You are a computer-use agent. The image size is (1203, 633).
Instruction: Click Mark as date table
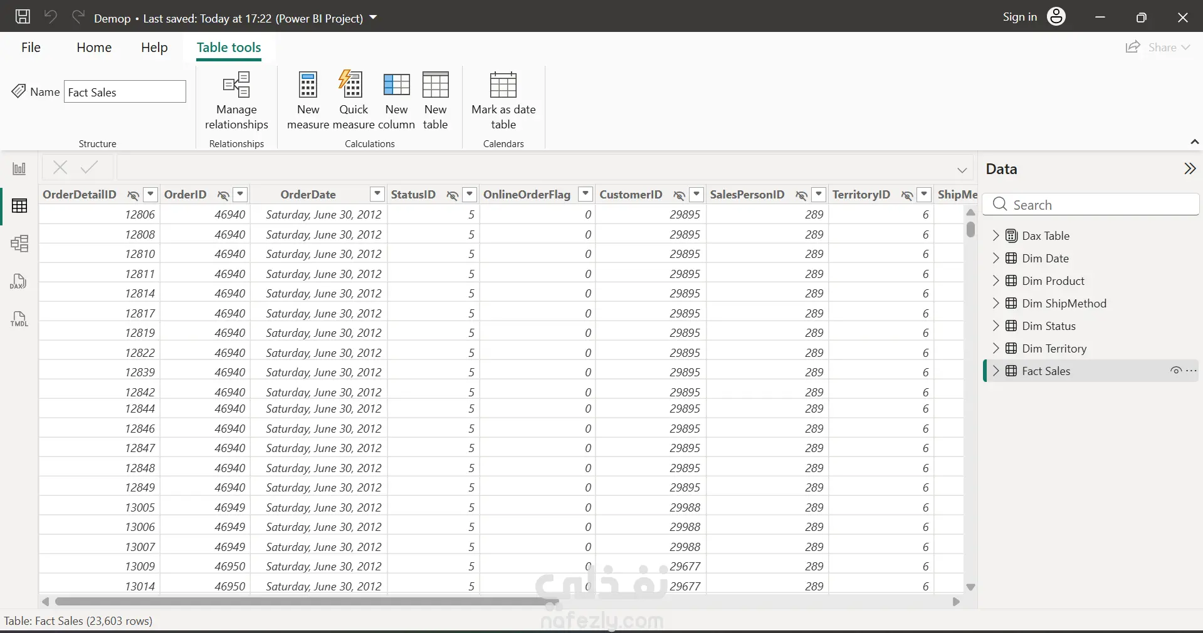click(x=503, y=101)
